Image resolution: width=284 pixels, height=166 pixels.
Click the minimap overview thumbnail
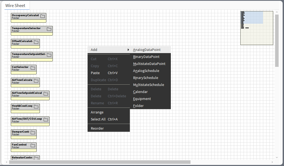(x=256, y=28)
